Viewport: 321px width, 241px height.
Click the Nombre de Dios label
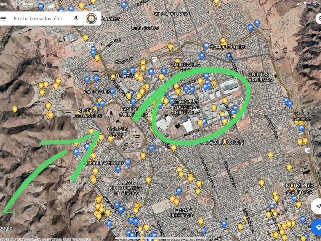point(300,189)
